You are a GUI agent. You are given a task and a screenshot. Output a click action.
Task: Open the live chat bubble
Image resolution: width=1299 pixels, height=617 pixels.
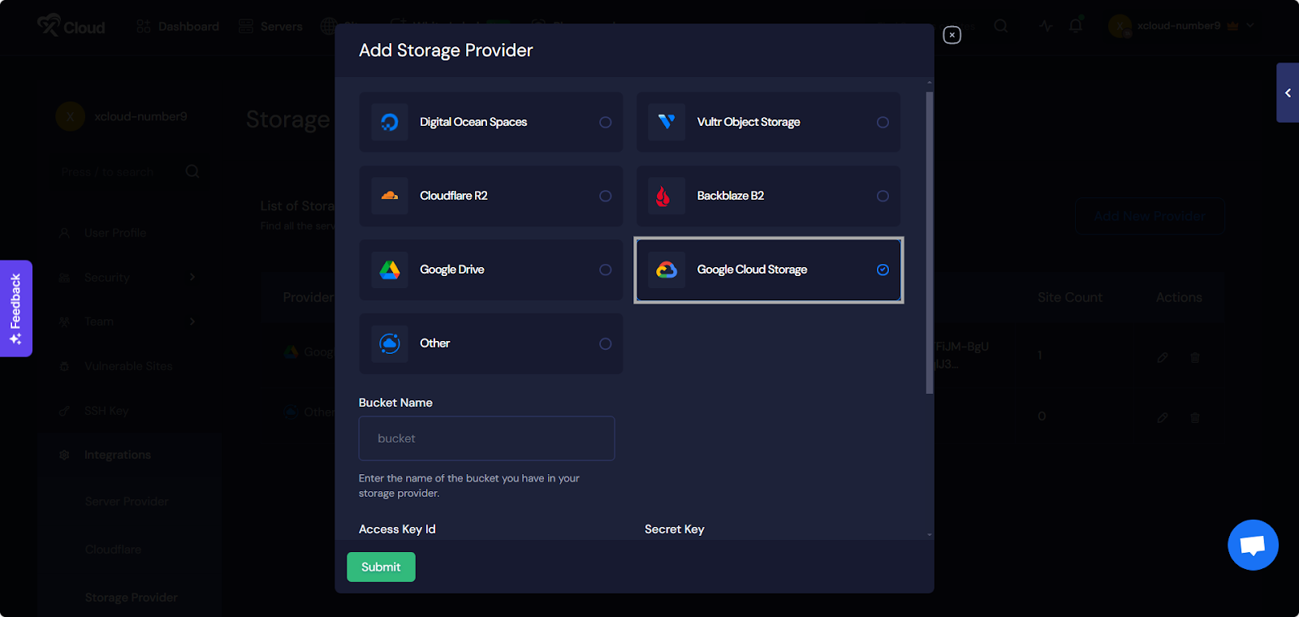pos(1253,545)
